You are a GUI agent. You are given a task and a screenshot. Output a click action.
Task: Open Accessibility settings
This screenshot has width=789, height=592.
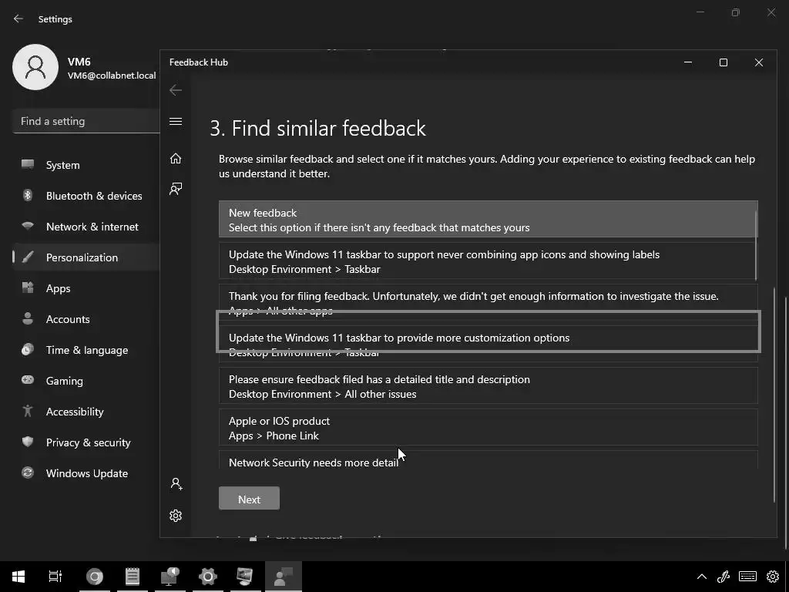86,412
